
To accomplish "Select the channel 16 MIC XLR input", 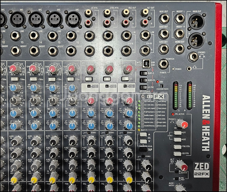I will click(x=73, y=19).
